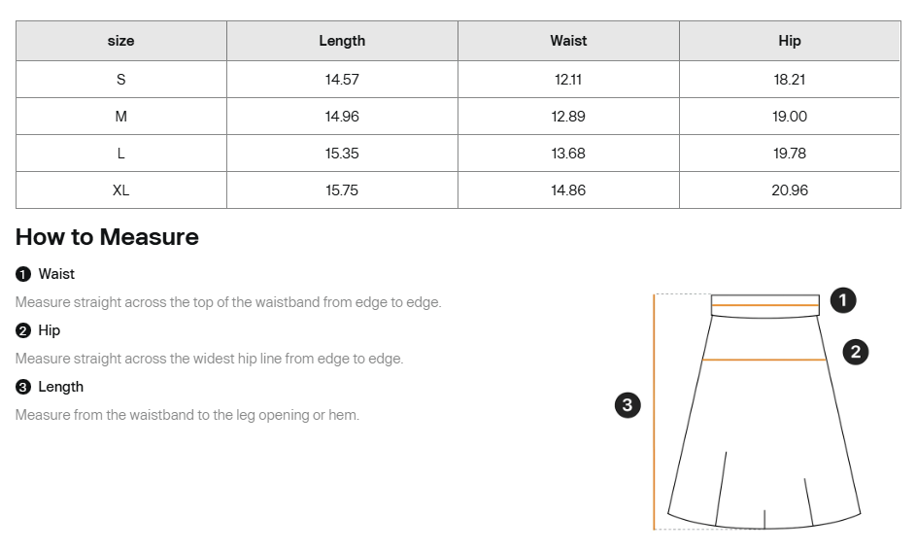916x551 pixels.
Task: Click the size XL row label
Action: coord(121,190)
